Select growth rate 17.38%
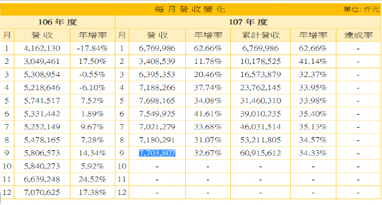Screen dimensions: 382x205 [x=92, y=193]
